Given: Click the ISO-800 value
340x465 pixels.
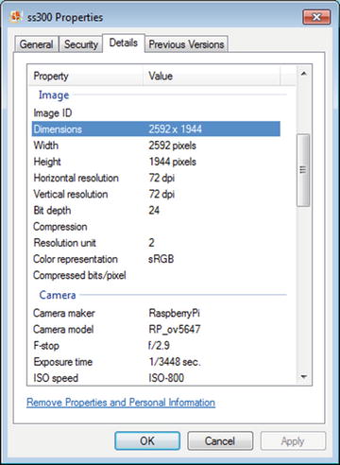Looking at the screenshot, I should tap(166, 378).
